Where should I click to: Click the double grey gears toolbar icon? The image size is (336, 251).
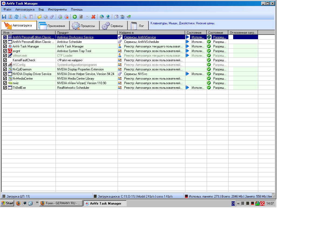(x=52, y=17)
